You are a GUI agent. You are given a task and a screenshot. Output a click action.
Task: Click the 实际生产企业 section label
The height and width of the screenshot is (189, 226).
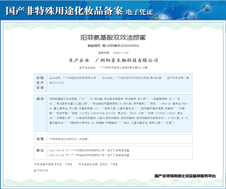coord(40,82)
